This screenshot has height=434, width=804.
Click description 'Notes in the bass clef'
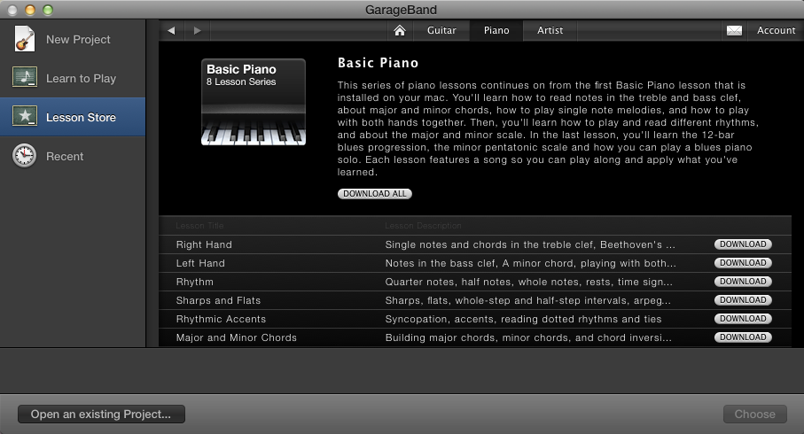pos(531,263)
